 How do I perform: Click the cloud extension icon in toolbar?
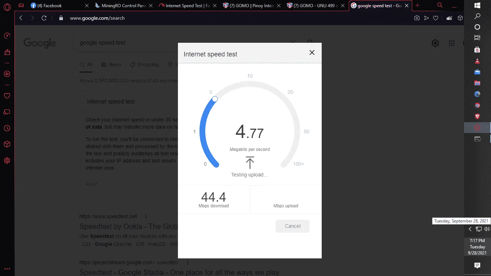449,18
